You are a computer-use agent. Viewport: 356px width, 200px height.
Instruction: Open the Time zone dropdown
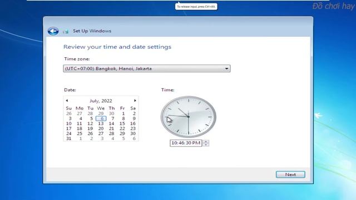pyautogui.click(x=147, y=68)
